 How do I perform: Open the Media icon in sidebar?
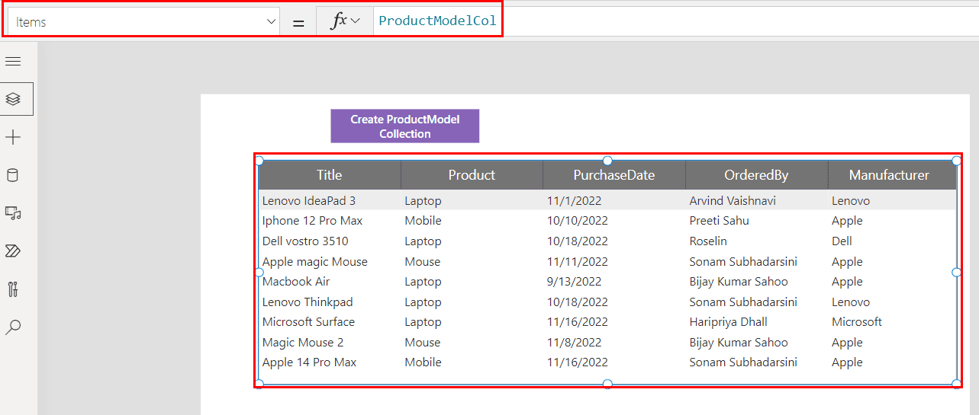pos(13,213)
